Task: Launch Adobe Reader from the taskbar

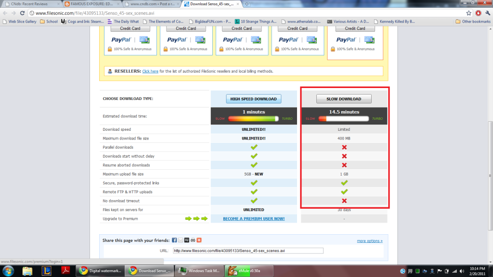Action: [x=65, y=271]
